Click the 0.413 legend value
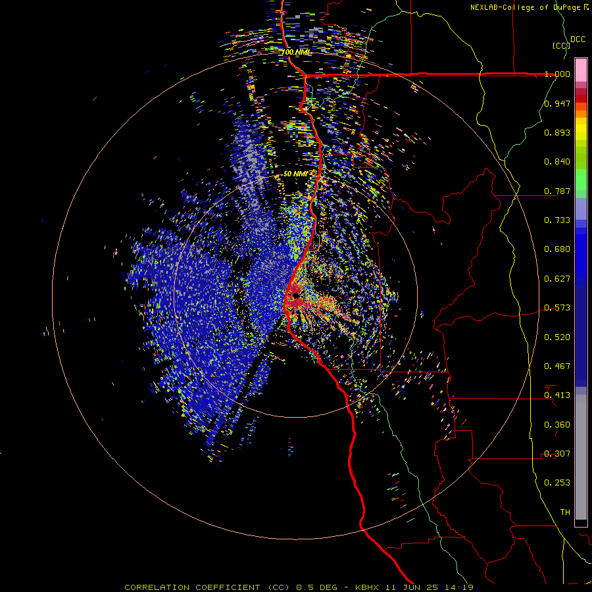Viewport: 592px width, 592px height. click(x=557, y=395)
